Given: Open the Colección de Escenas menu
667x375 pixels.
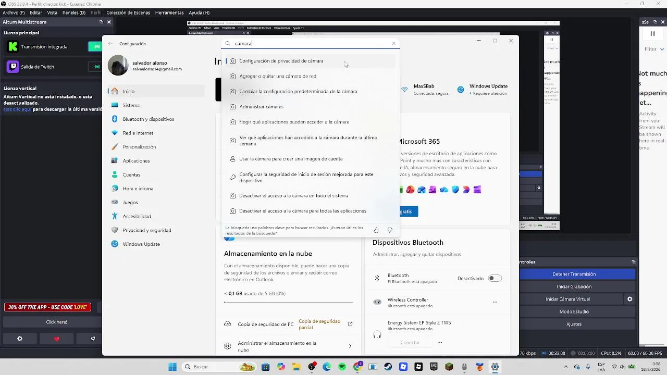Looking at the screenshot, I should coord(128,12).
